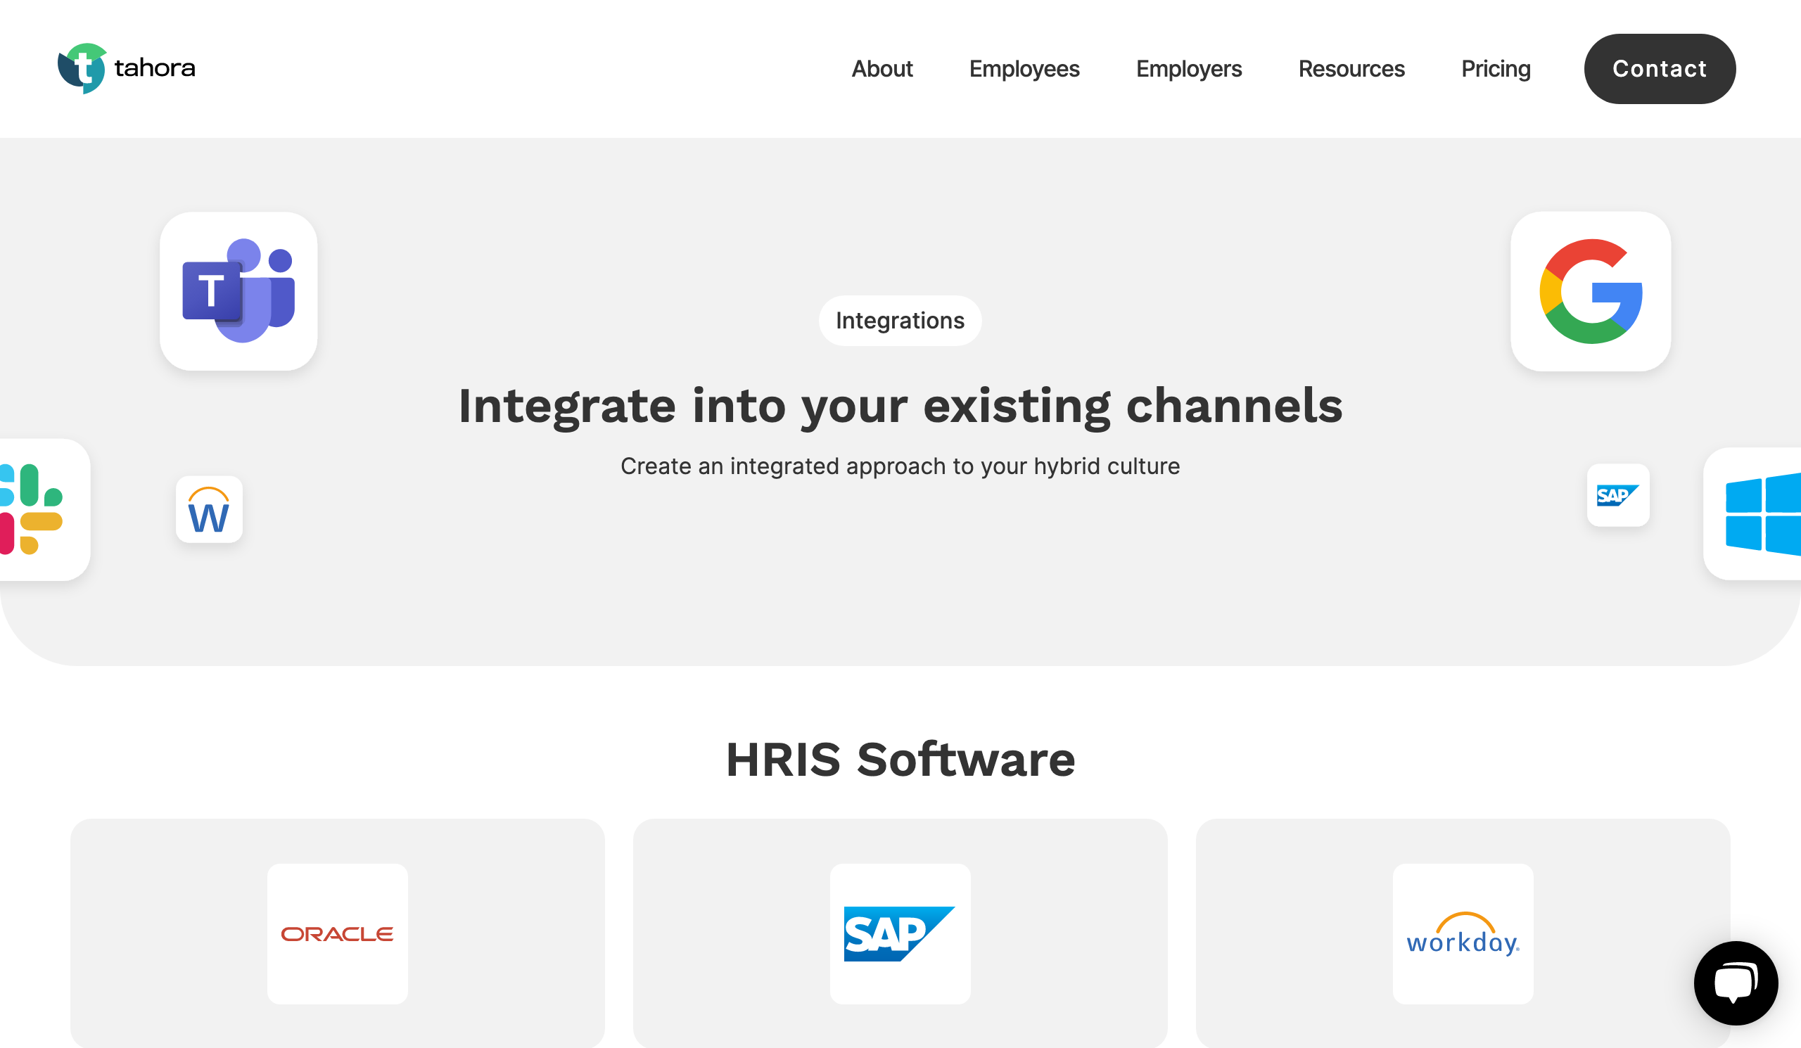
Task: Click the Integrations pill label
Action: click(x=900, y=321)
